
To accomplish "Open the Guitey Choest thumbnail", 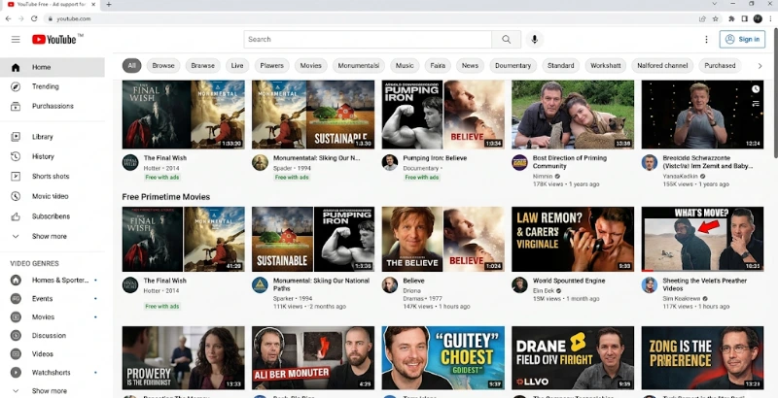I will [x=443, y=358].
